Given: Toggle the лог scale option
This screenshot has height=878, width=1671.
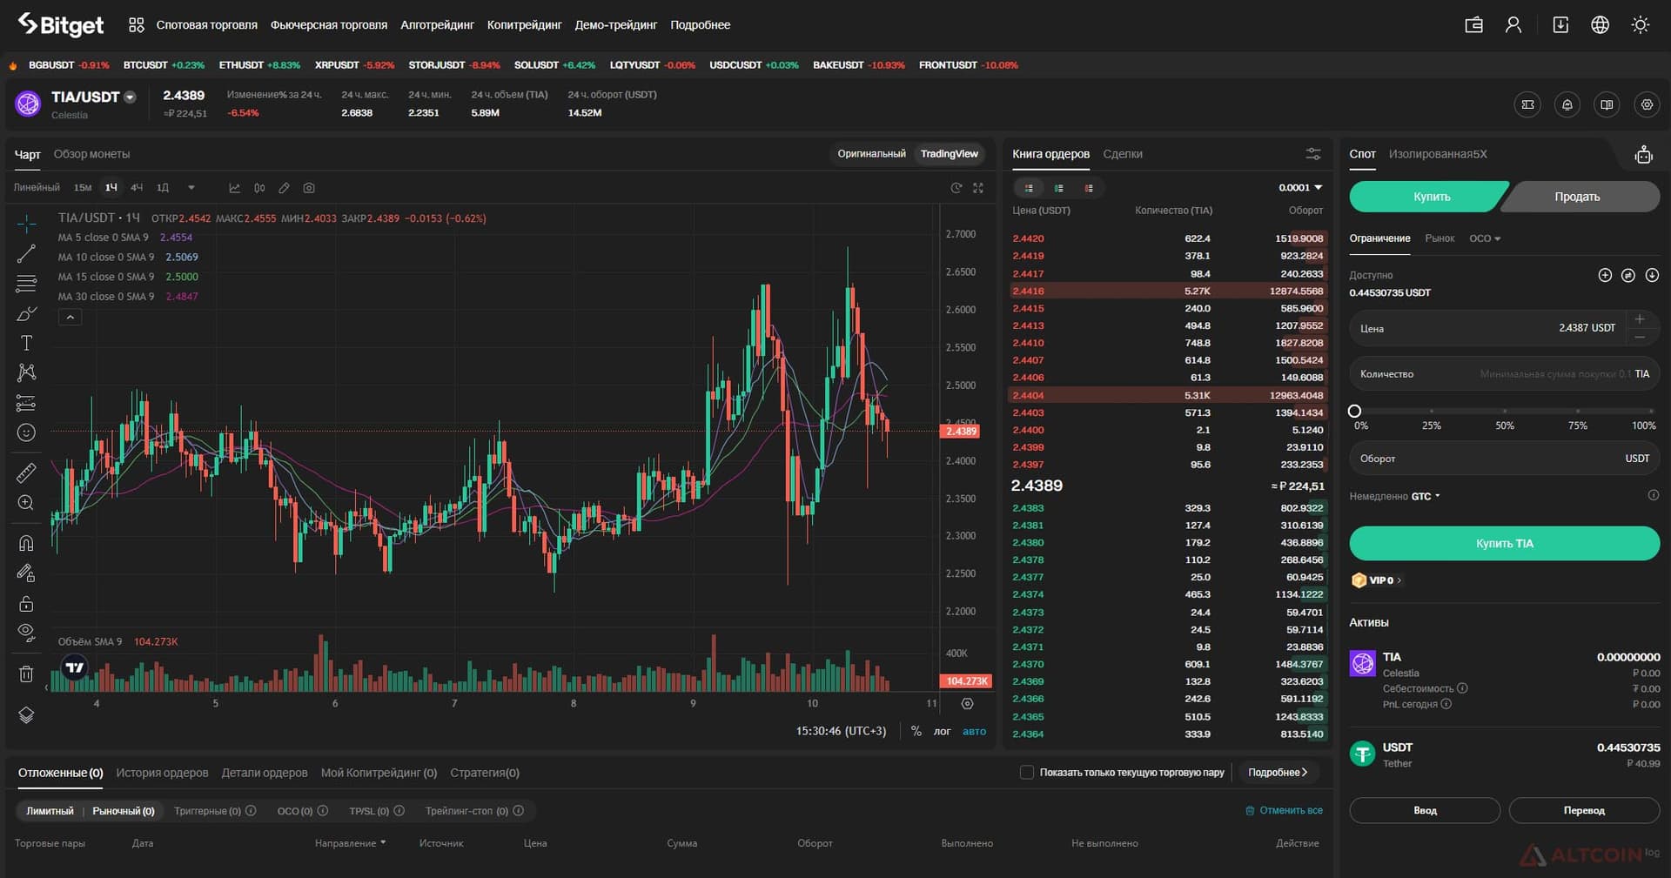Looking at the screenshot, I should tap(942, 731).
